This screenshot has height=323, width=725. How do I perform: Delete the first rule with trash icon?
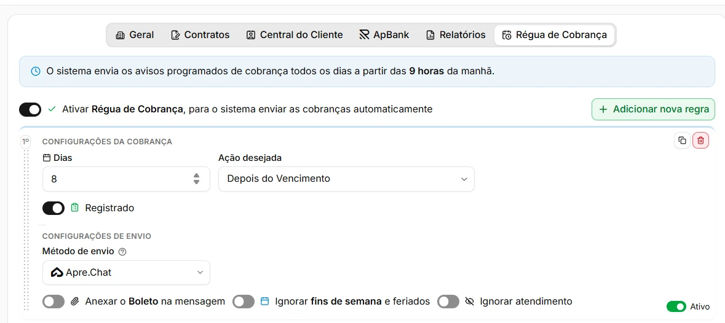(700, 141)
